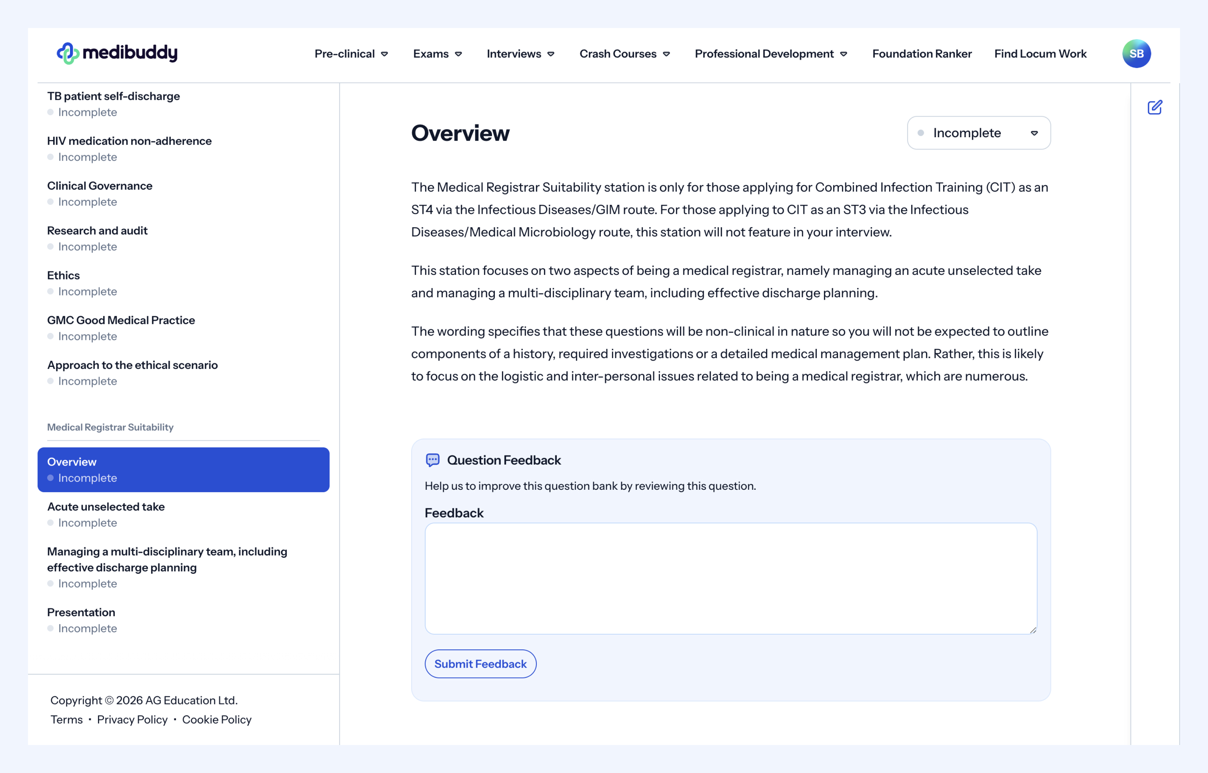Open the Incomplete status dropdown
This screenshot has width=1208, height=773.
[x=978, y=133]
